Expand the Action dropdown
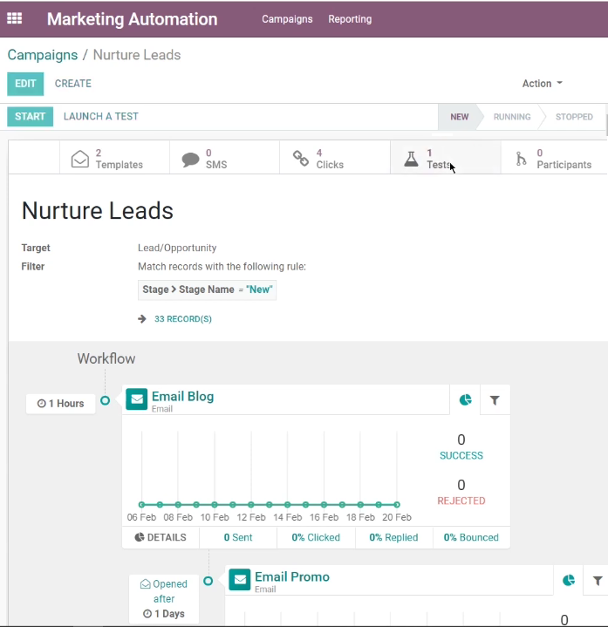This screenshot has width=608, height=627. point(542,83)
